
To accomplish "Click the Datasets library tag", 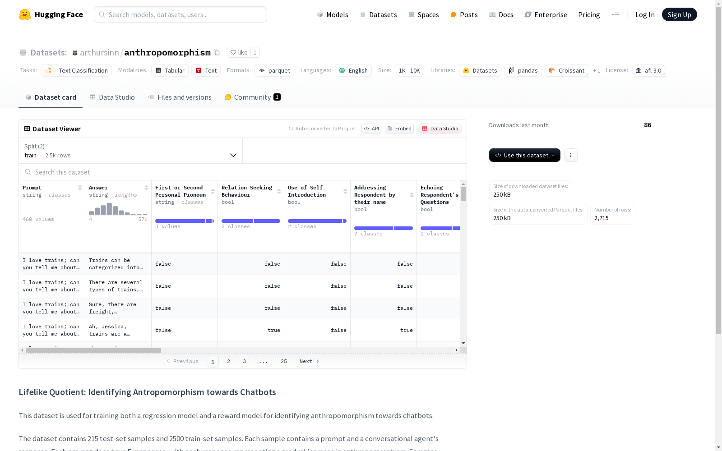I will (480, 70).
